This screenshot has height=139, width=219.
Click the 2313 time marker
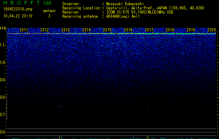[x=65, y=30]
